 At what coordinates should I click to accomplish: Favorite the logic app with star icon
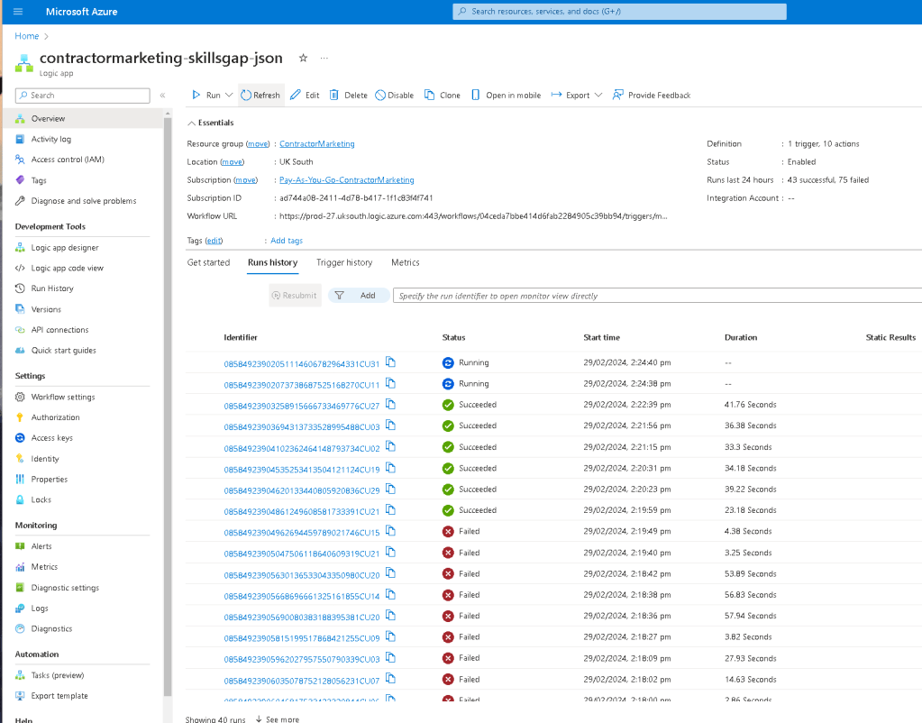tap(303, 58)
